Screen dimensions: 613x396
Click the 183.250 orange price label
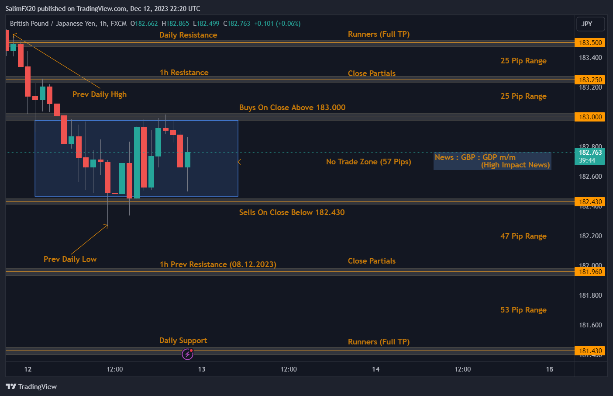590,80
